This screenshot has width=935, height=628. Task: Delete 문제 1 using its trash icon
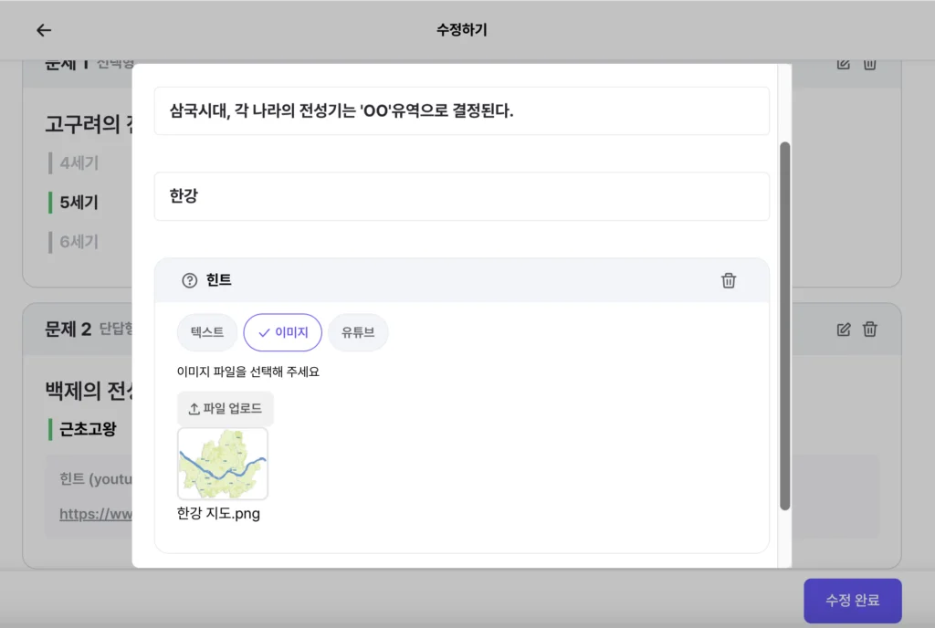pyautogui.click(x=869, y=65)
